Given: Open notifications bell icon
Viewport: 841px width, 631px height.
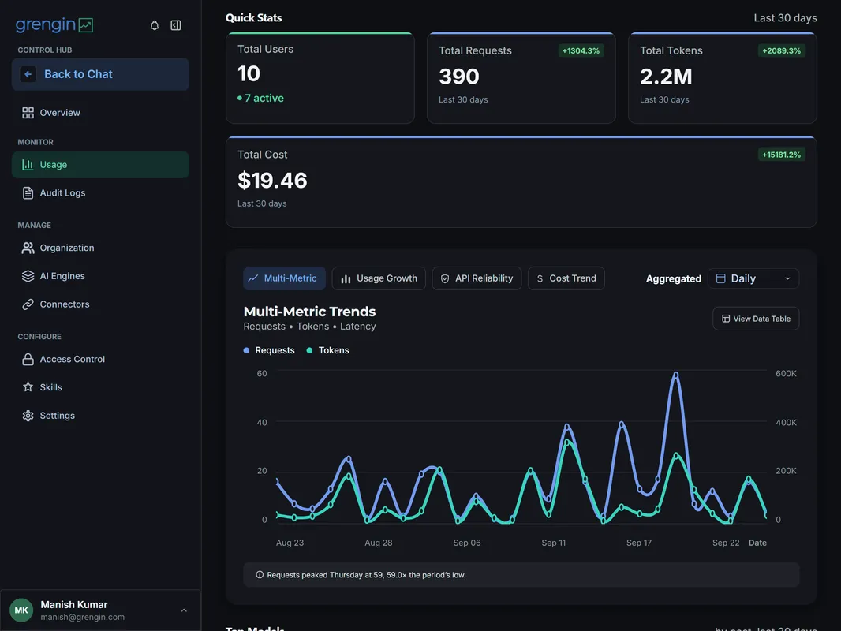Looking at the screenshot, I should click(155, 25).
